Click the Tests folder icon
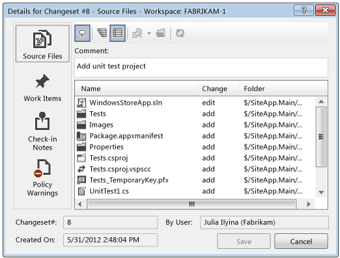The image size is (340, 258). point(81,114)
